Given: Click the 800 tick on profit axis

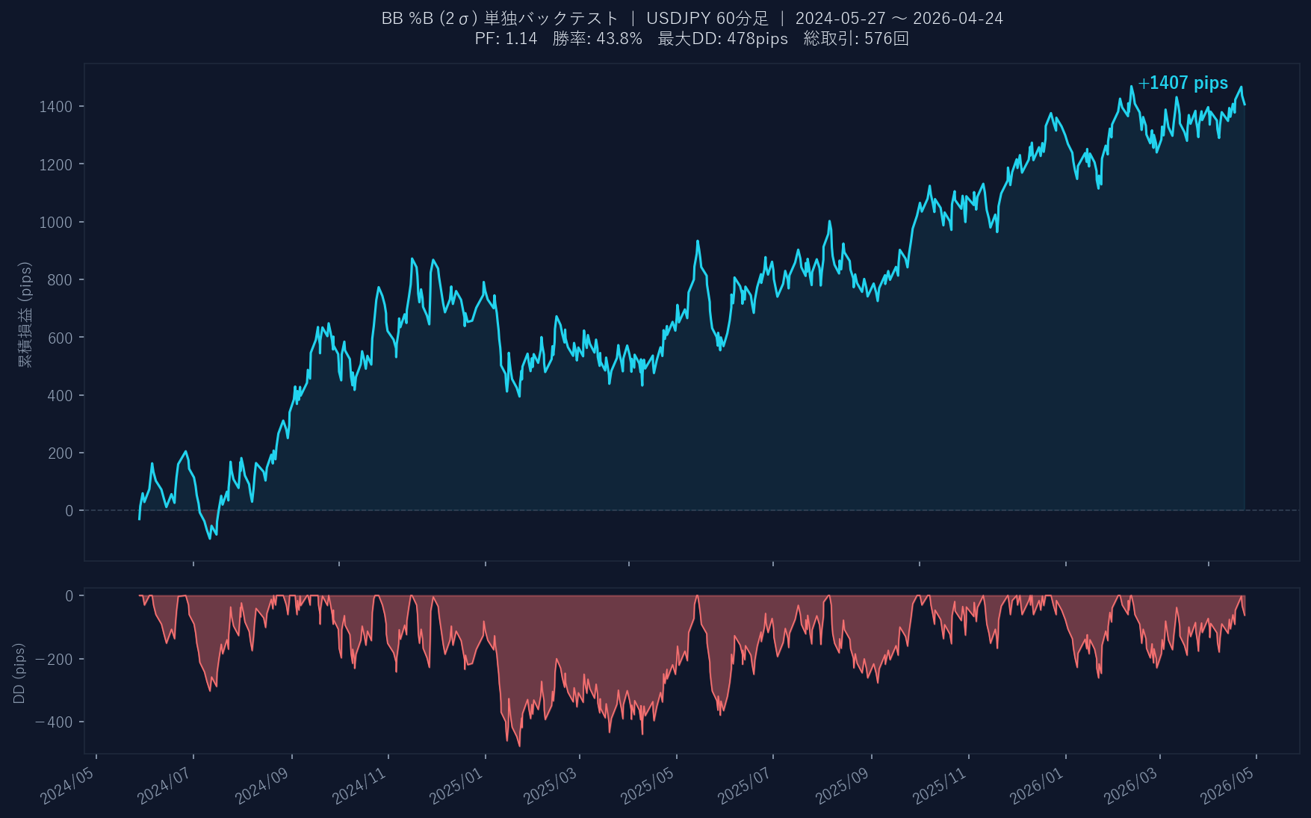Looking at the screenshot, I should click(x=60, y=280).
